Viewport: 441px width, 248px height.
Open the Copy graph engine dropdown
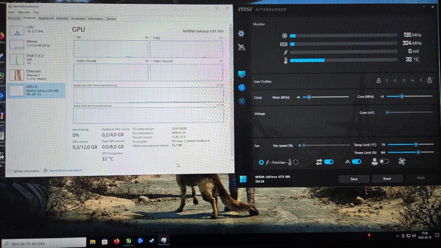click(x=155, y=38)
